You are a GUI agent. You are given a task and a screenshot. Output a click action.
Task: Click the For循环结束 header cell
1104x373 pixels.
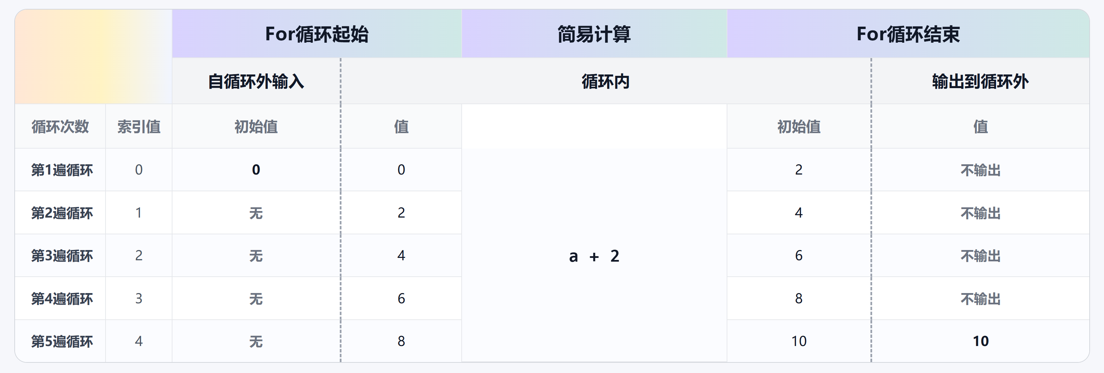(x=908, y=34)
